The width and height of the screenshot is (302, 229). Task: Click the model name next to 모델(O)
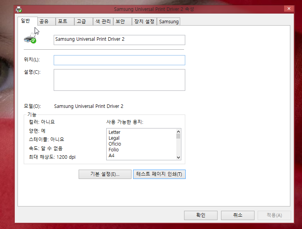tap(89, 106)
